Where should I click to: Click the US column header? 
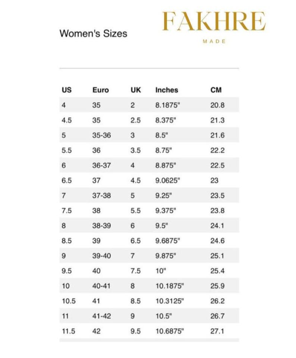coord(67,90)
